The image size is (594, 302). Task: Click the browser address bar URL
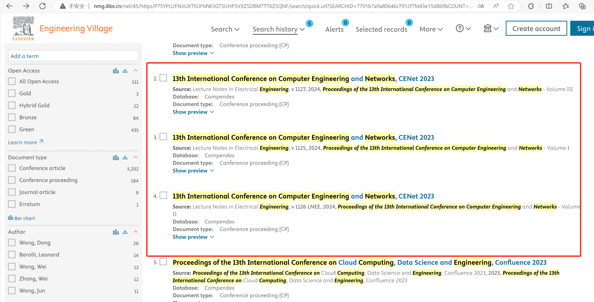coord(283,6)
